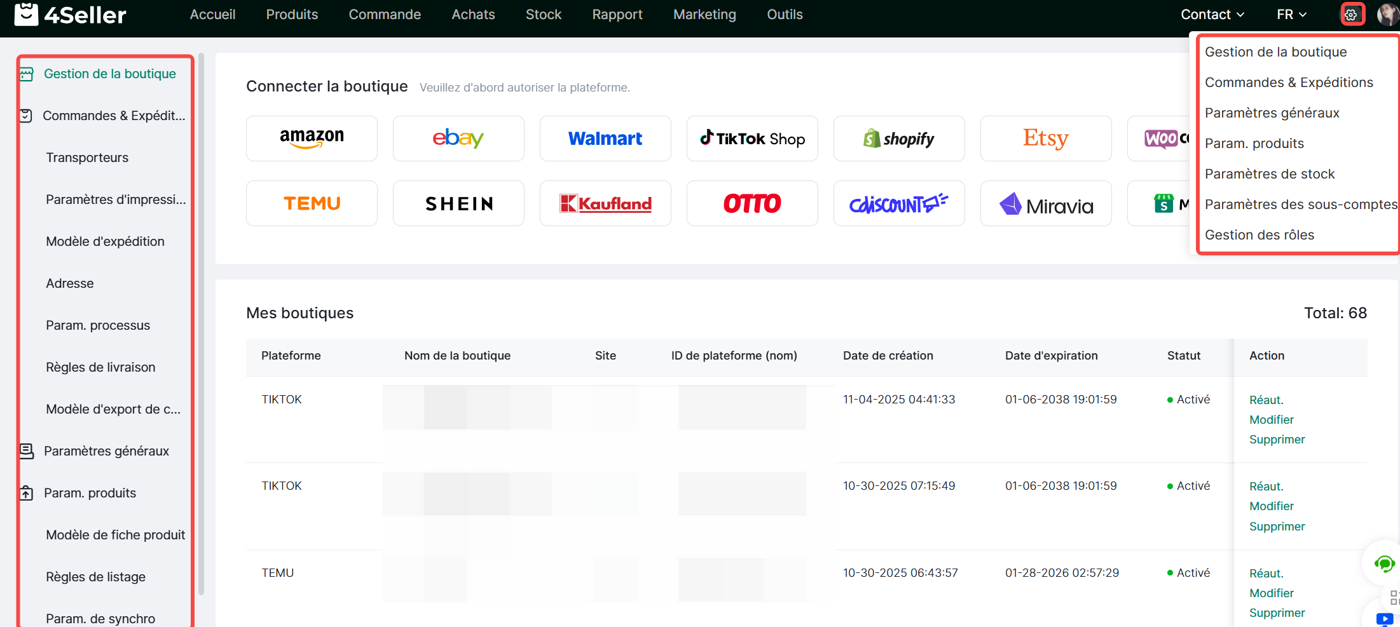This screenshot has width=1400, height=627.
Task: Select the Cdiscount platform logo
Action: tap(899, 203)
